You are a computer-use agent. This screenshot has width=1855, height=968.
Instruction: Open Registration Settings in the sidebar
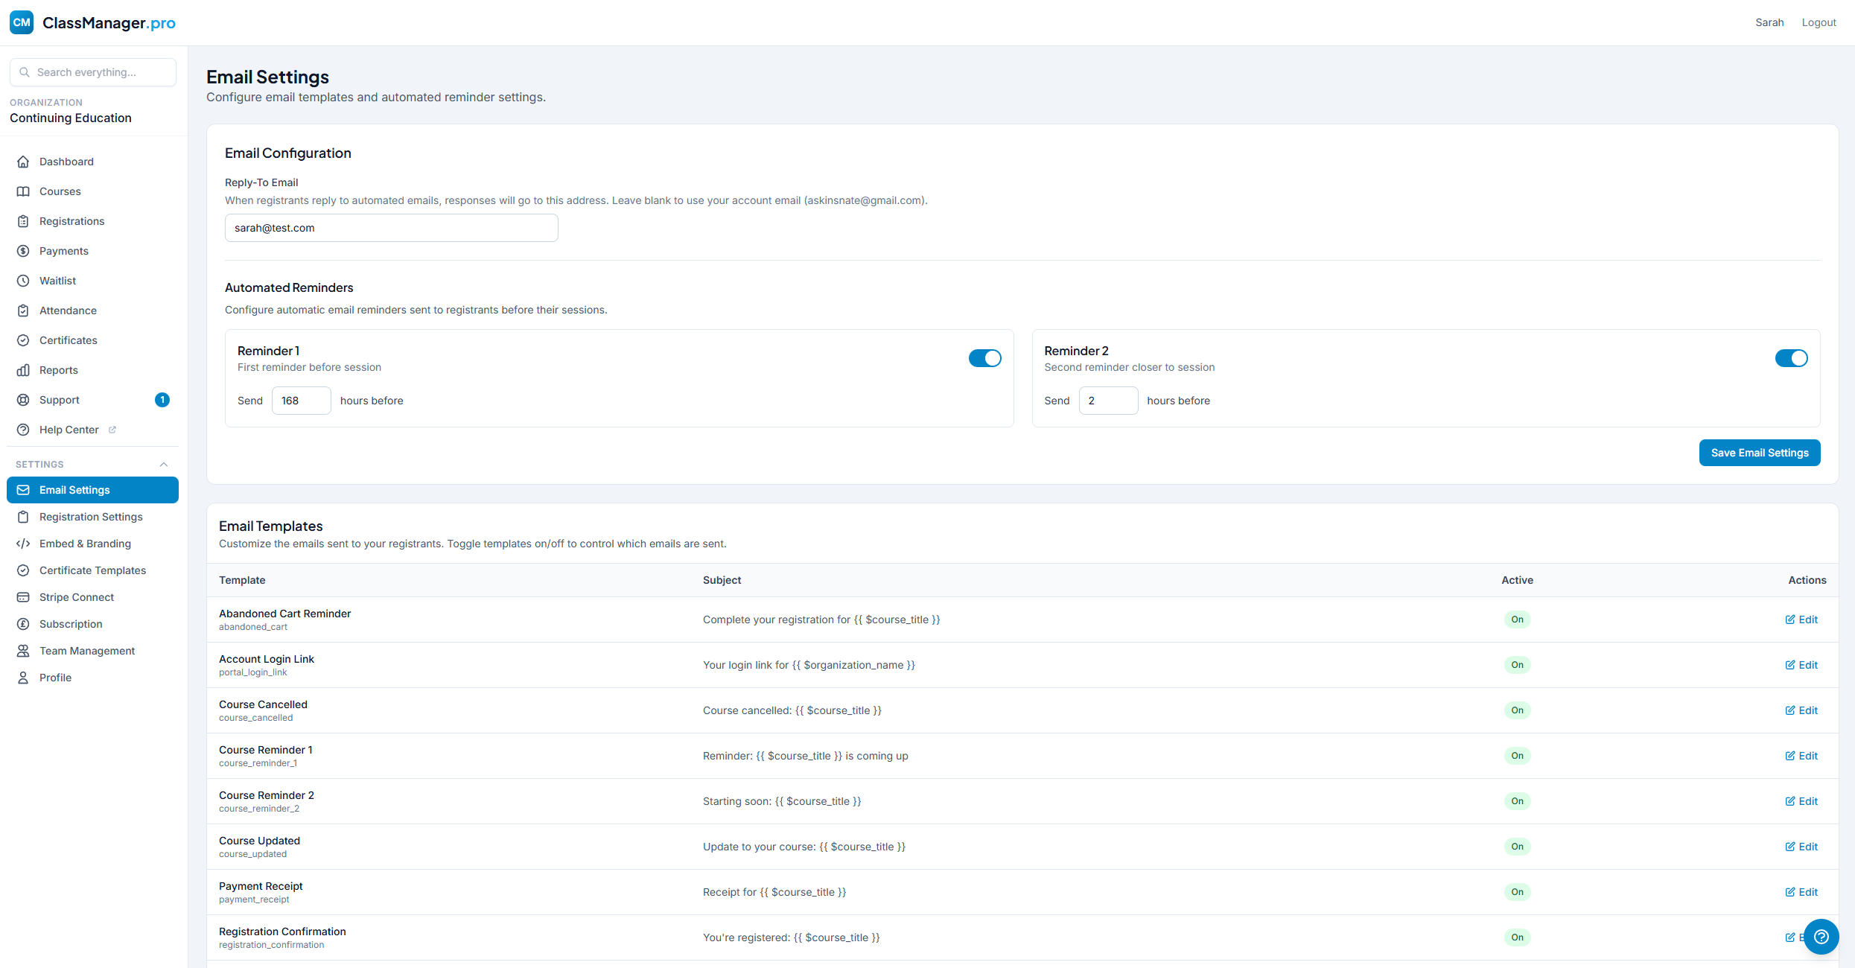point(91,517)
